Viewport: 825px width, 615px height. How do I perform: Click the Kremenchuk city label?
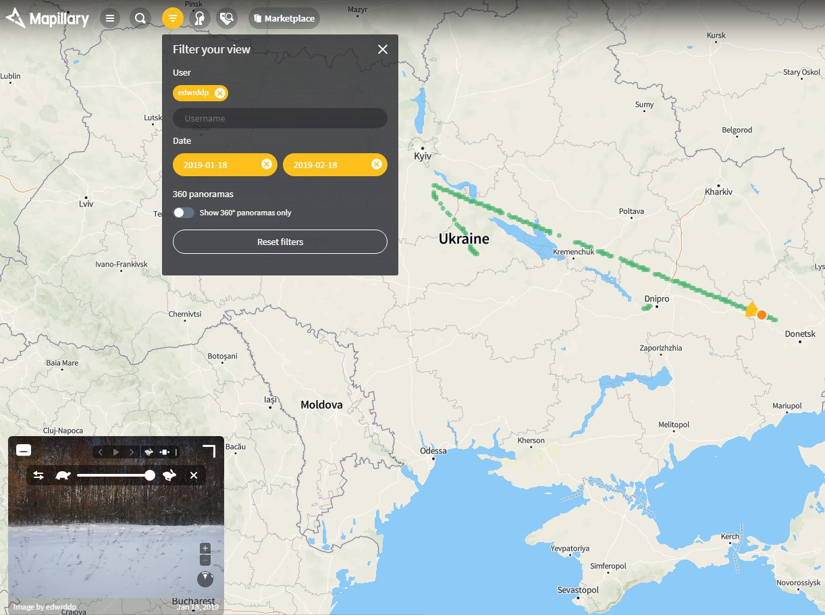573,252
